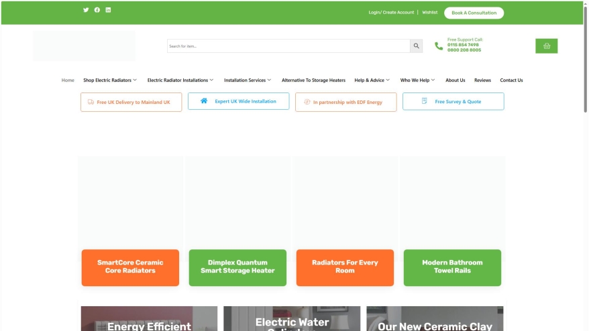Screen dimensions: 589x331
Task: Click the green phone support icon
Action: (439, 46)
